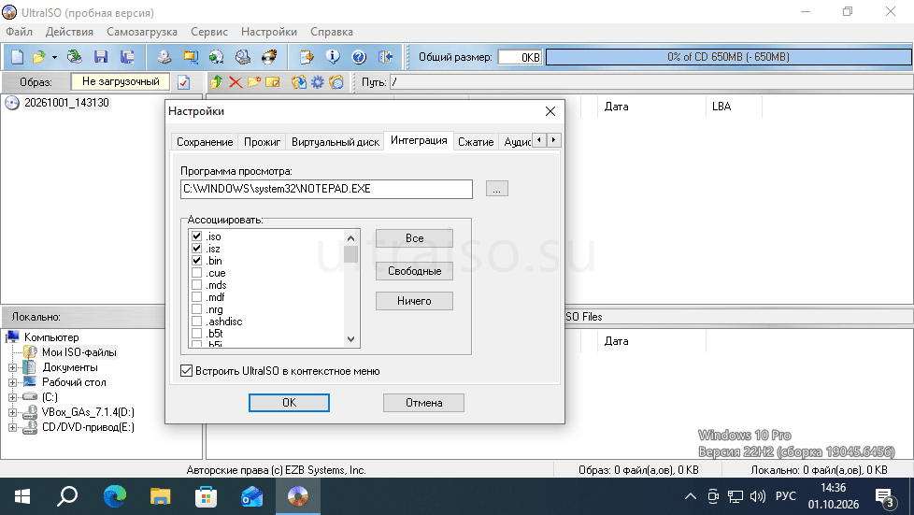Click the exit door icon in toolbar
Screen dimensions: 914x515
tap(385, 57)
